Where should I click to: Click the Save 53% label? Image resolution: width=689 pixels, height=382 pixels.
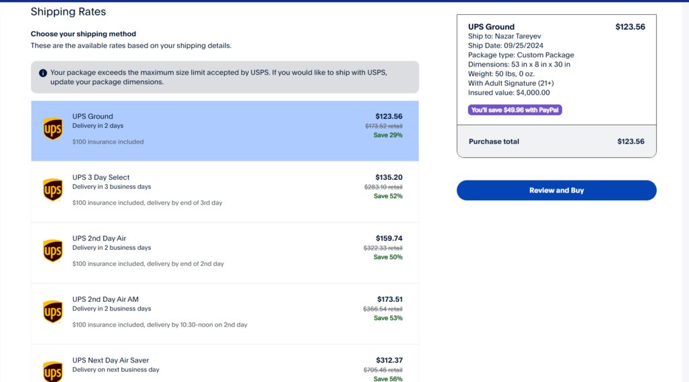coord(388,318)
